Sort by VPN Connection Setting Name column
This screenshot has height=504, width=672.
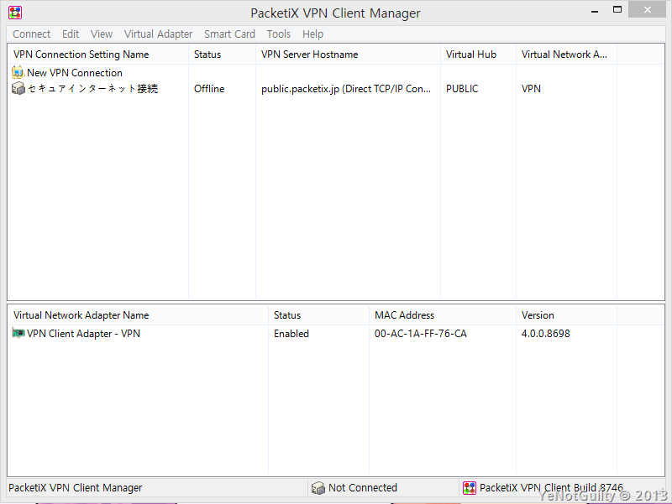[98, 55]
